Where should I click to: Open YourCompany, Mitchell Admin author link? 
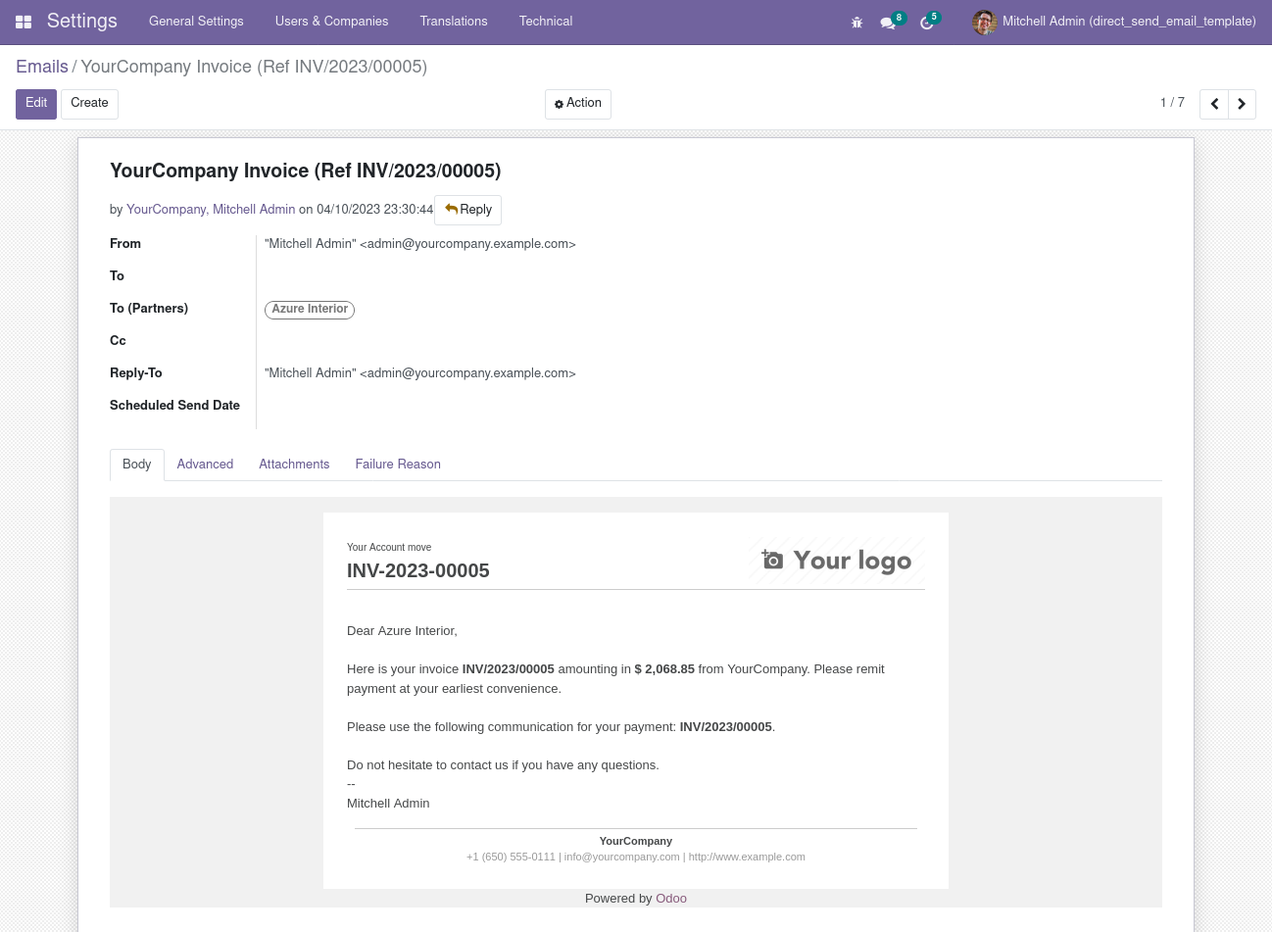[x=211, y=210]
